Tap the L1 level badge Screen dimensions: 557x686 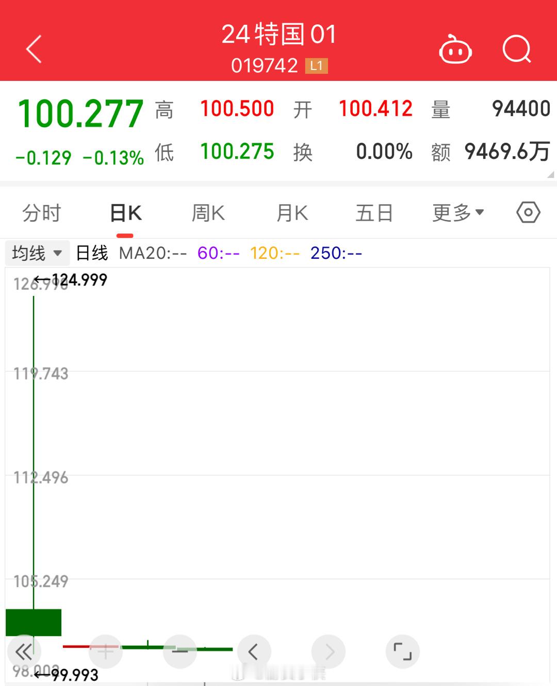(x=317, y=66)
